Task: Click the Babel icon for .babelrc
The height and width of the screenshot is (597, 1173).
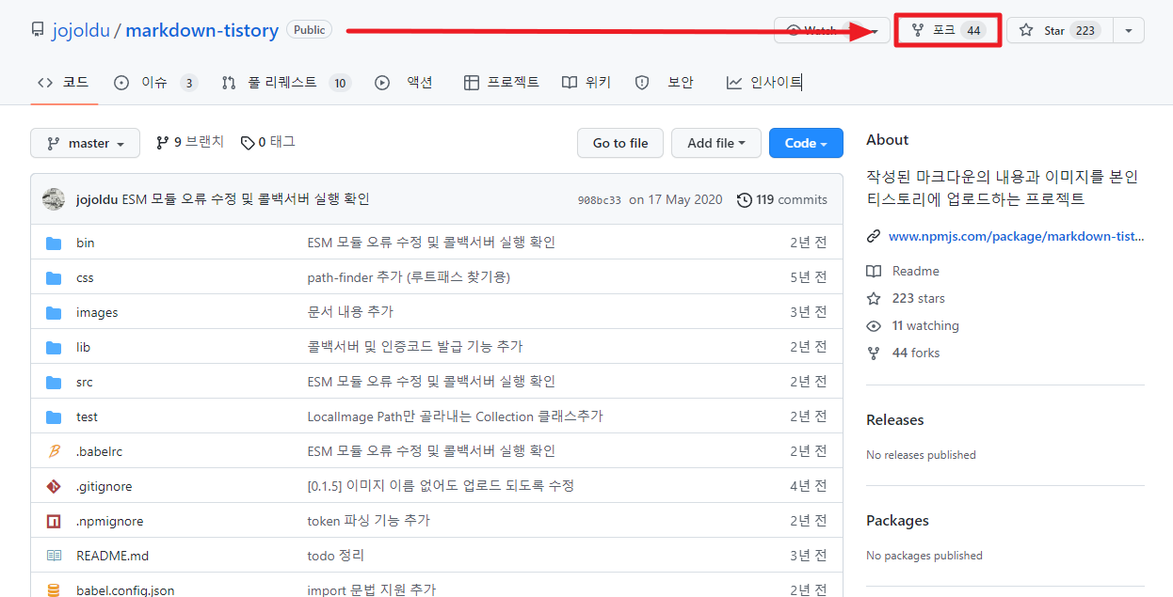Action: pos(54,451)
